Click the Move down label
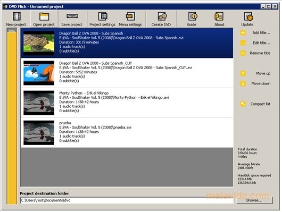Viewport: 282px width, 212px height. [261, 83]
